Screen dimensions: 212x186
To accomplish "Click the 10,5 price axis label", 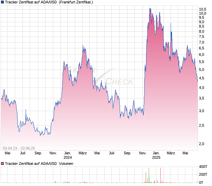I will 203,9.
